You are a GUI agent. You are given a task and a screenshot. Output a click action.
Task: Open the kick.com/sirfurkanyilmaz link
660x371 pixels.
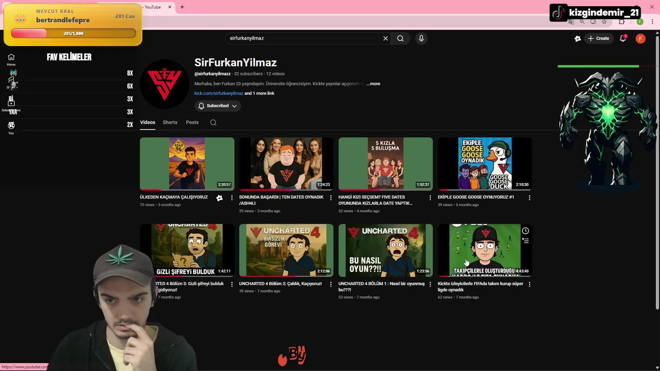coord(219,93)
